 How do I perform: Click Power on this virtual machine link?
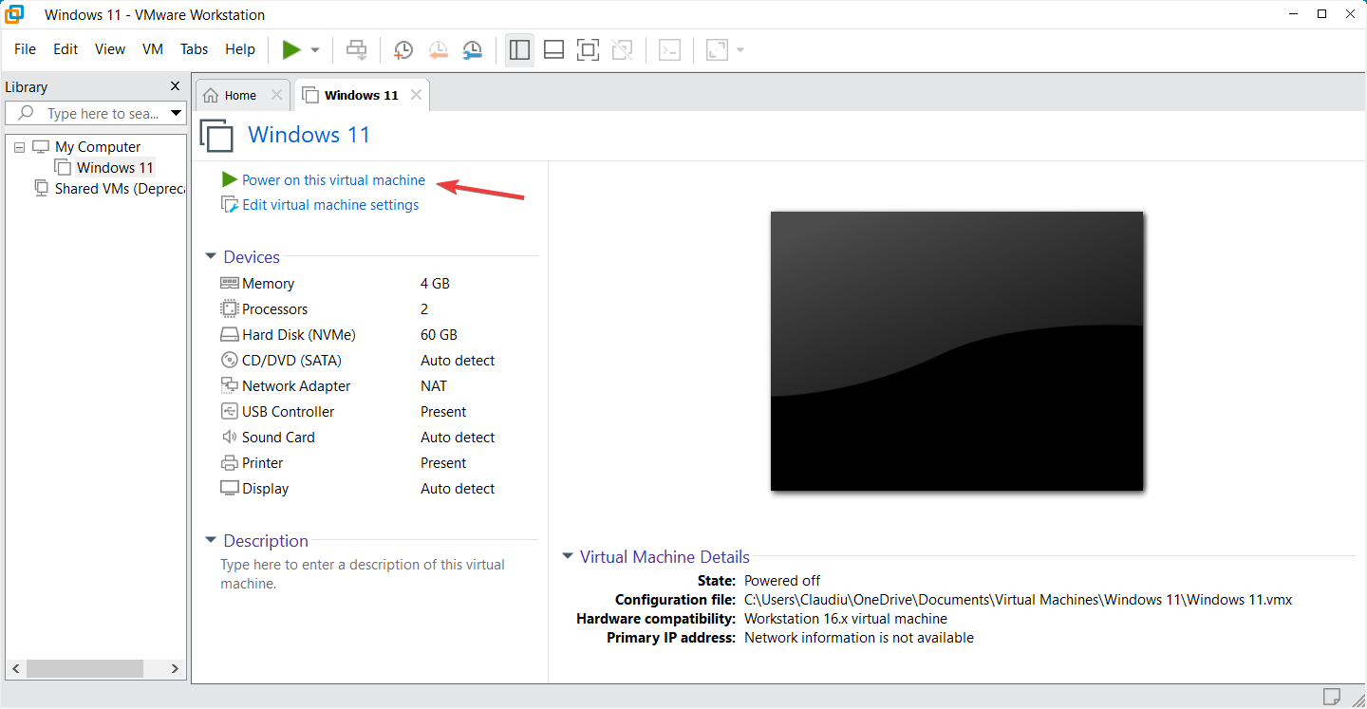(333, 180)
